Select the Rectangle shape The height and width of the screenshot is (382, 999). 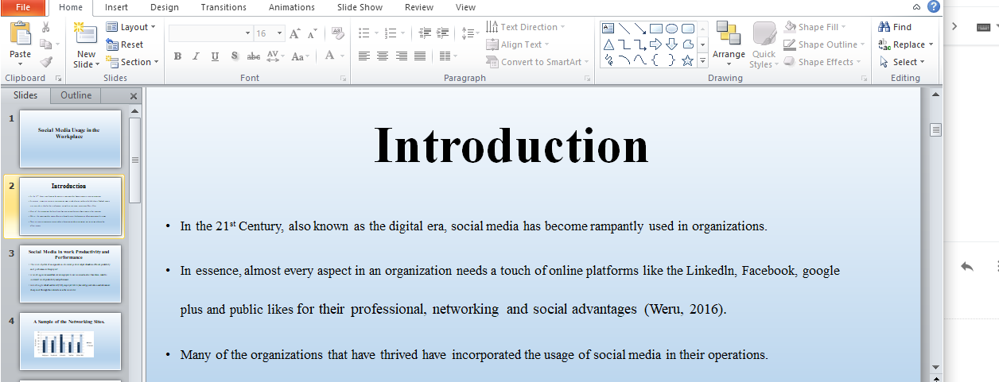(656, 28)
